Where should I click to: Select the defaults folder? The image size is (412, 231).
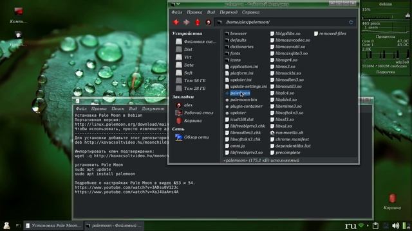click(236, 40)
